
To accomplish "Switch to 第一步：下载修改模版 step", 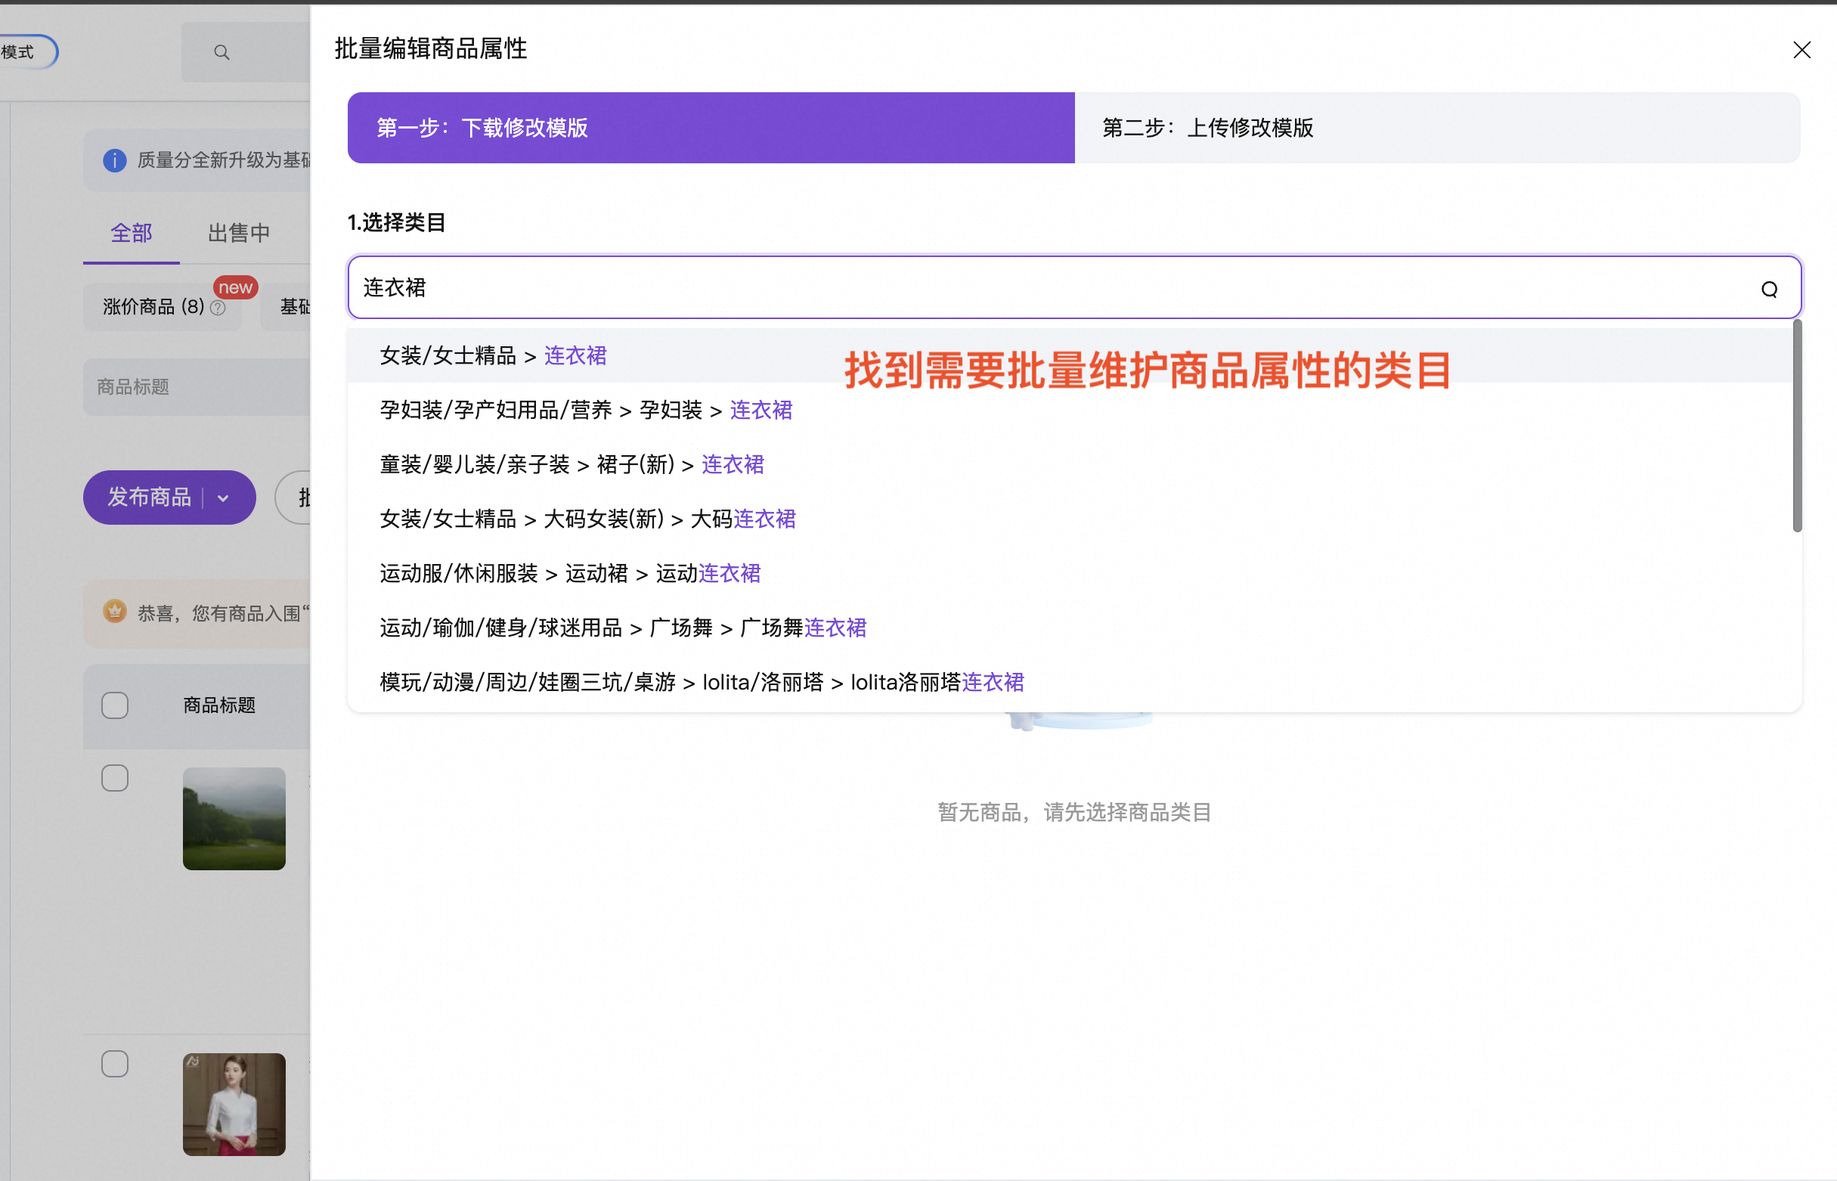I will [710, 127].
